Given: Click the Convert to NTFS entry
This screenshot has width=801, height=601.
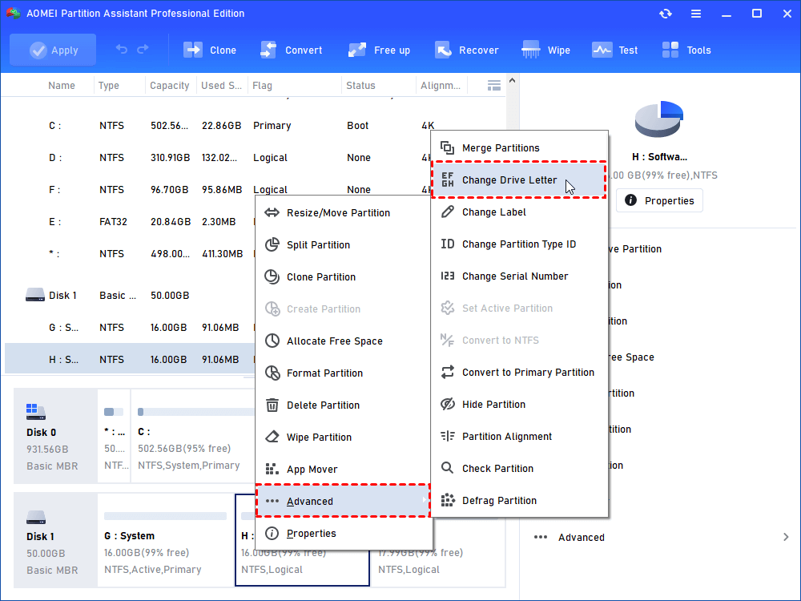Looking at the screenshot, I should 520,341.
